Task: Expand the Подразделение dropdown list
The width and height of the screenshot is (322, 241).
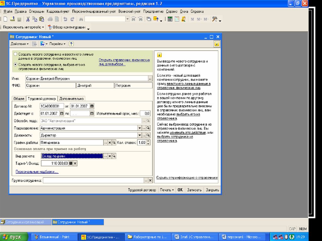Action: pos(140,128)
